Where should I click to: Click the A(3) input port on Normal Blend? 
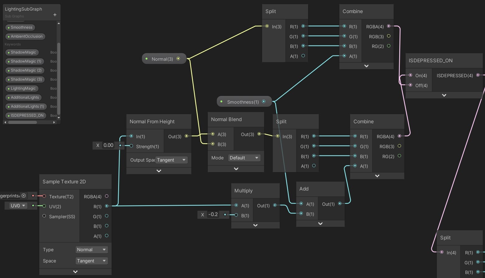(213, 134)
